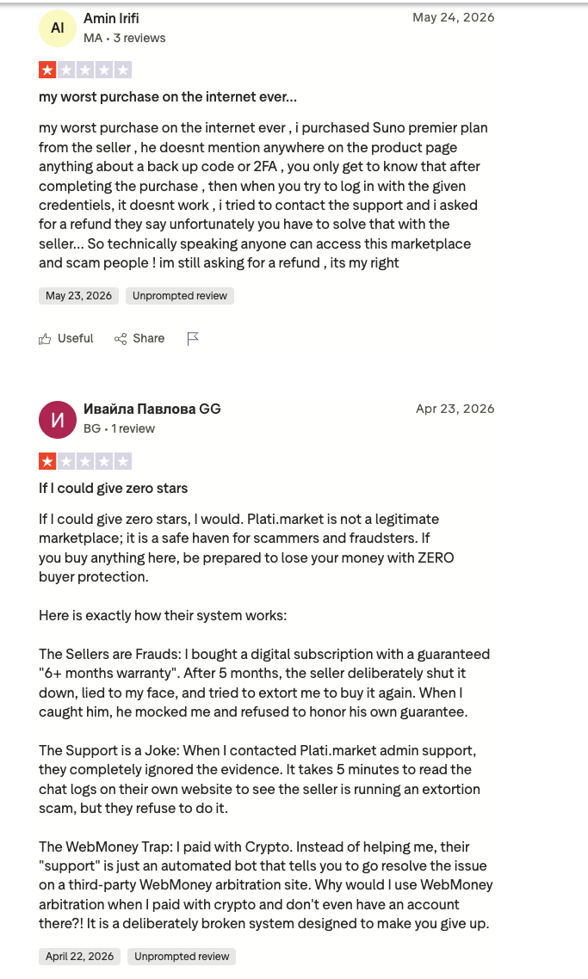The width and height of the screenshot is (588, 979).
Task: Open review title 'my worst purchase on the internet ever...'
Action: pos(168,96)
